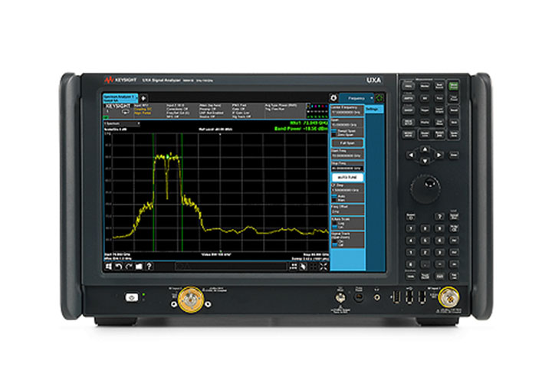The image size is (552, 383).
Task: Click the add screen tab plus button
Action: point(143,98)
